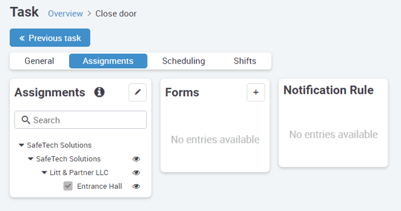401x211 pixels.
Task: Add a form with the plus icon
Action: coord(256,92)
